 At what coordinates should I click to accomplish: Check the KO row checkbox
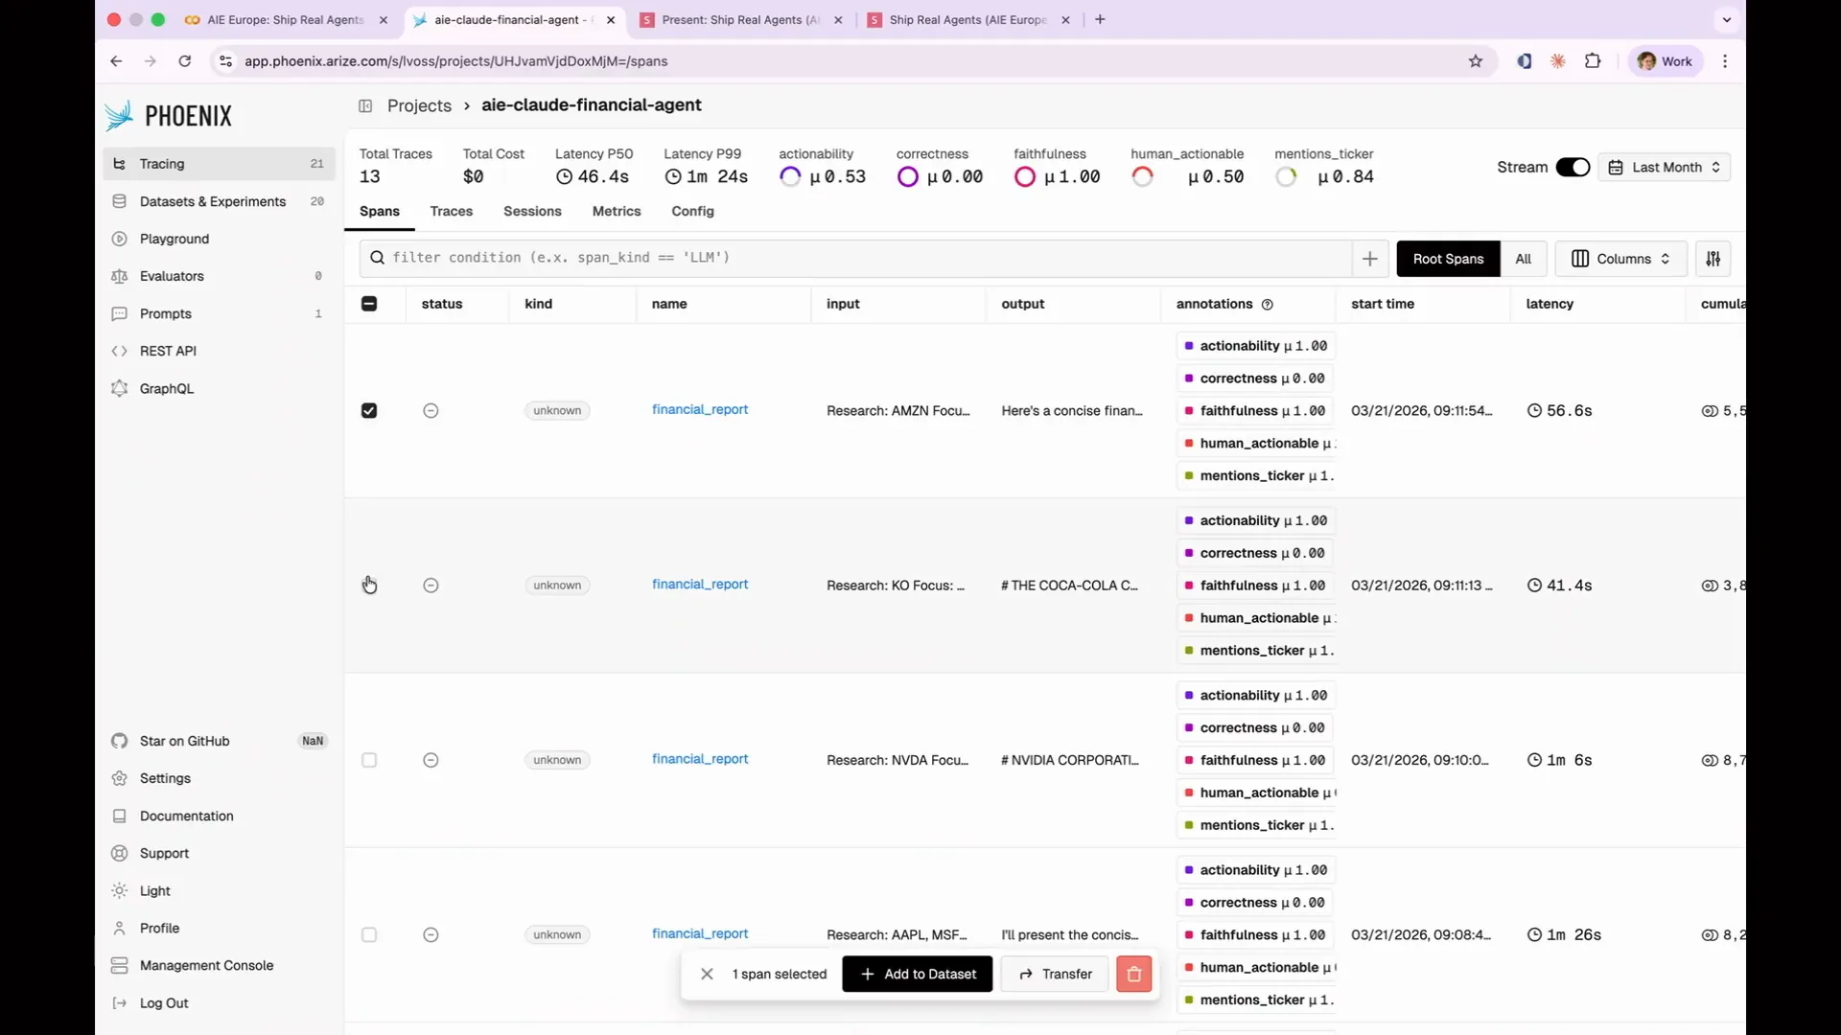tap(369, 586)
